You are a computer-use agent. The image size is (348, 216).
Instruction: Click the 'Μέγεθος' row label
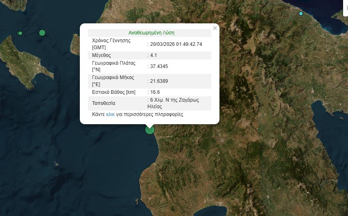coord(102,55)
